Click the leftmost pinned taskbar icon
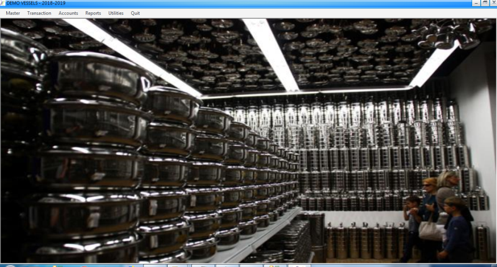Screen dimensions: 497x267 click(x=153, y=265)
